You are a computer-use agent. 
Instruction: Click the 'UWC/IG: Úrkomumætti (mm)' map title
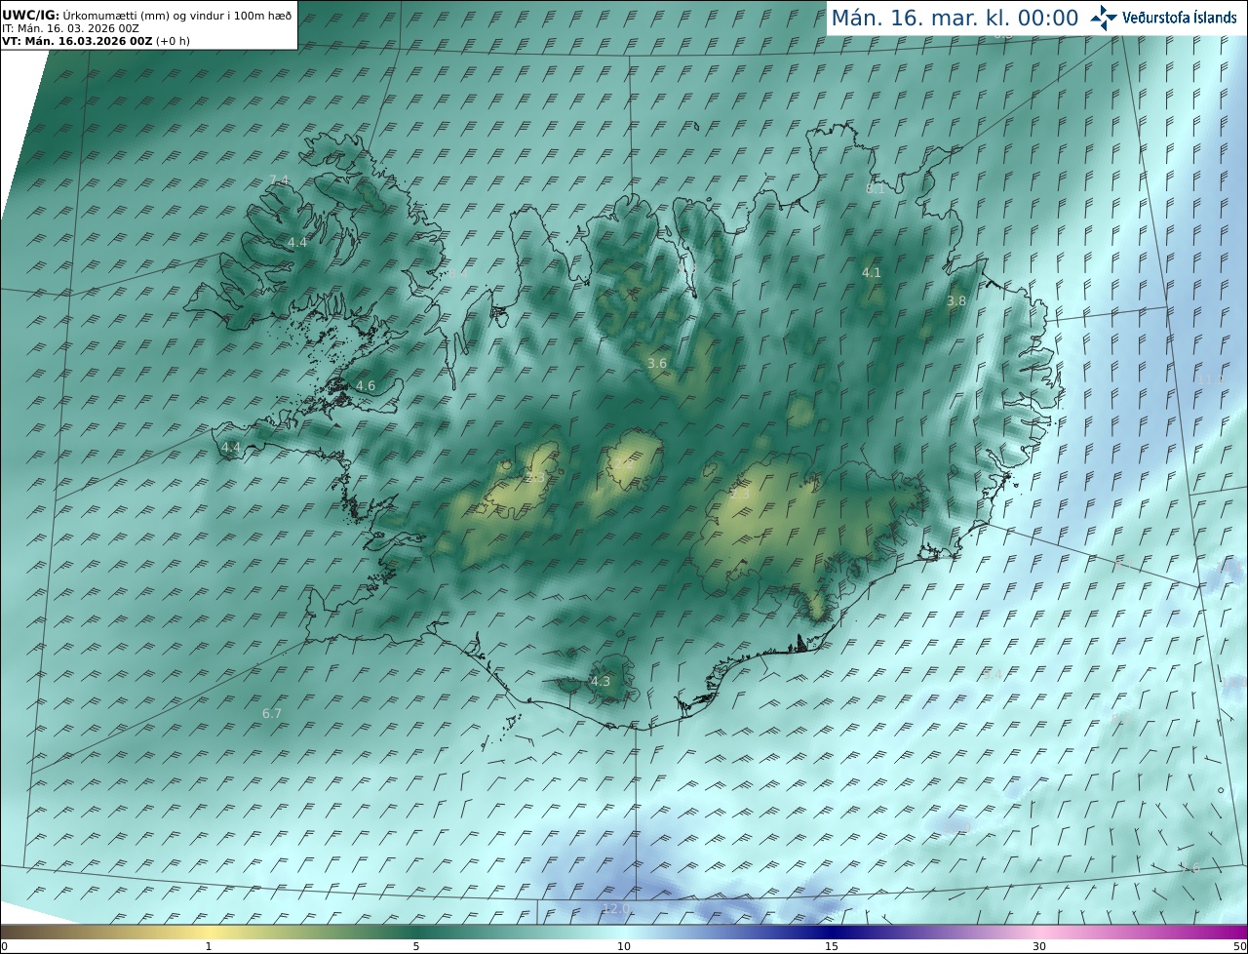click(146, 15)
